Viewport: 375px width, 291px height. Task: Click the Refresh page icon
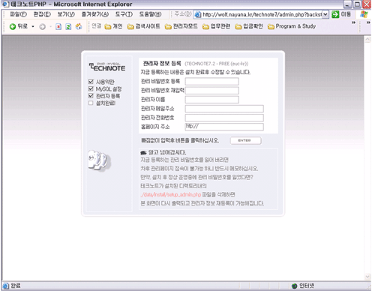(68, 26)
